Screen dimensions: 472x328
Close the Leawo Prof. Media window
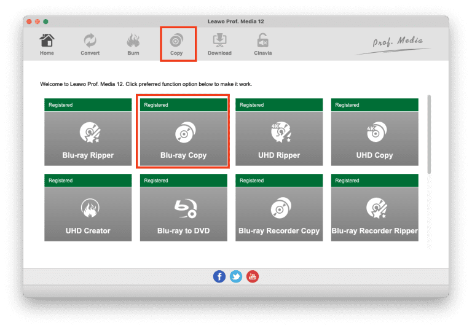(29, 21)
